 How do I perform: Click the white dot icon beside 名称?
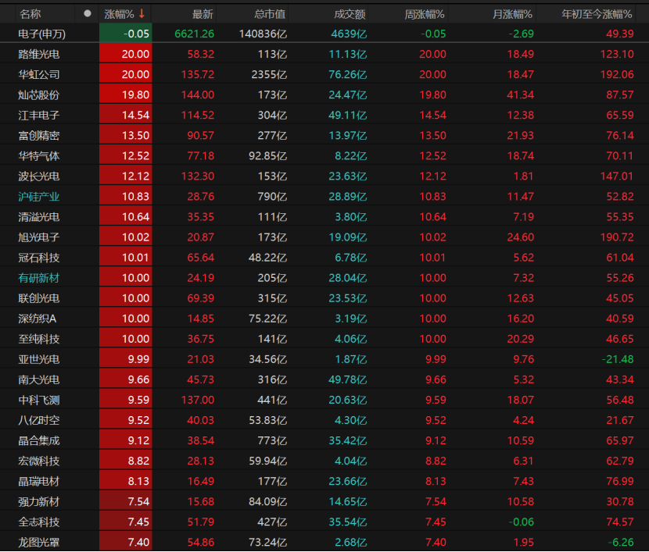coord(88,14)
